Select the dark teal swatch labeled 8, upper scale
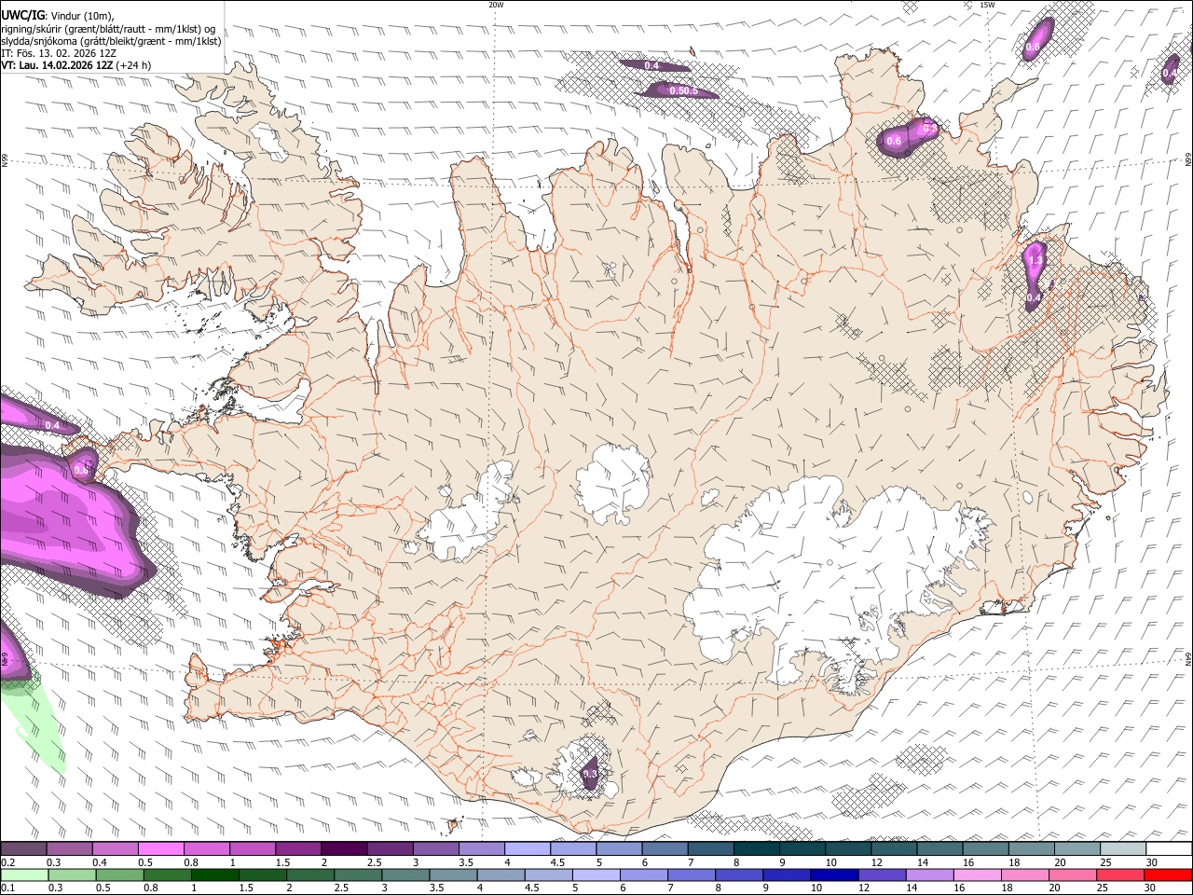The image size is (1193, 895). (x=756, y=849)
